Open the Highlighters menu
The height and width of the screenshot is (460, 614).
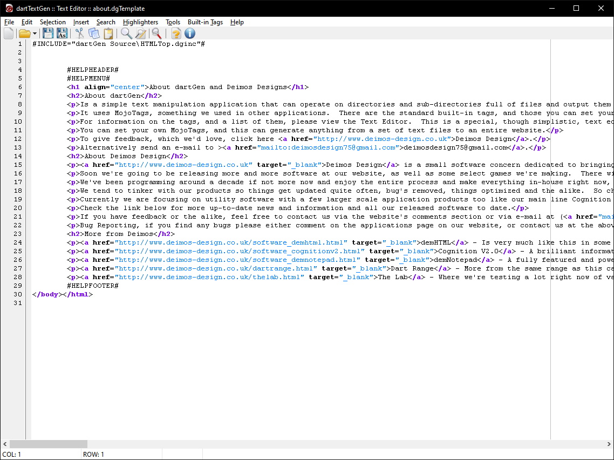pyautogui.click(x=140, y=22)
